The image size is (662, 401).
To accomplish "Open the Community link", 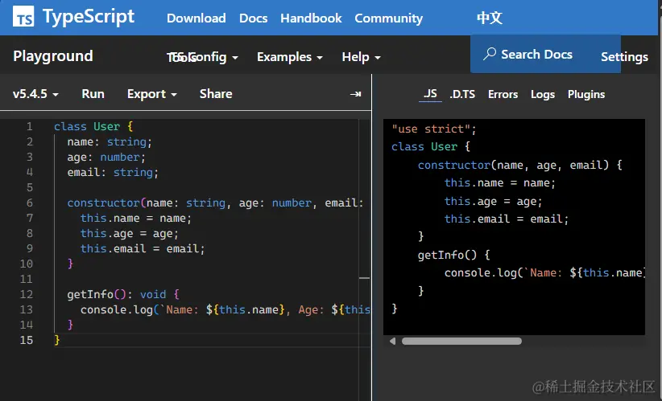I will [388, 18].
